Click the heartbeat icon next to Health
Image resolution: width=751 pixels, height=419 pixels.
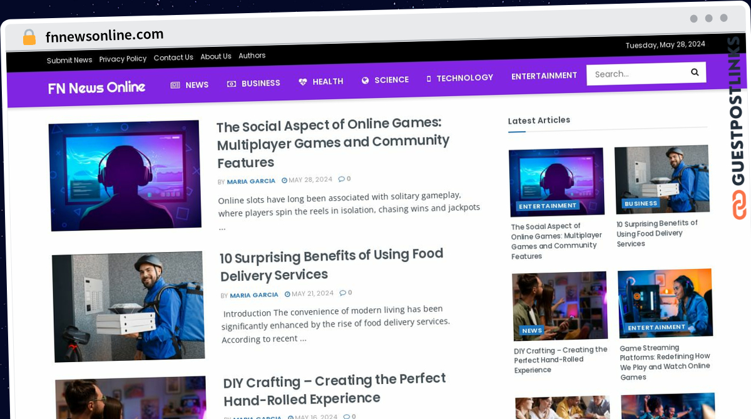[x=303, y=82]
